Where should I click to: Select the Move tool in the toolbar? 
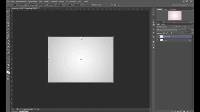coord(8,12)
